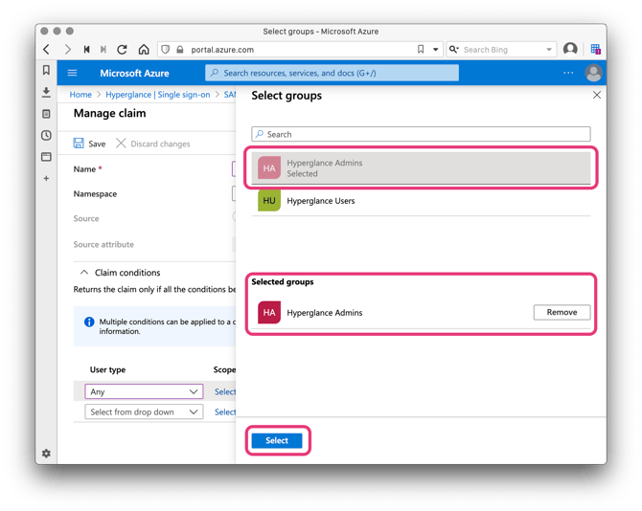Click the Search groups field
Image resolution: width=642 pixels, height=511 pixels.
pyautogui.click(x=421, y=134)
